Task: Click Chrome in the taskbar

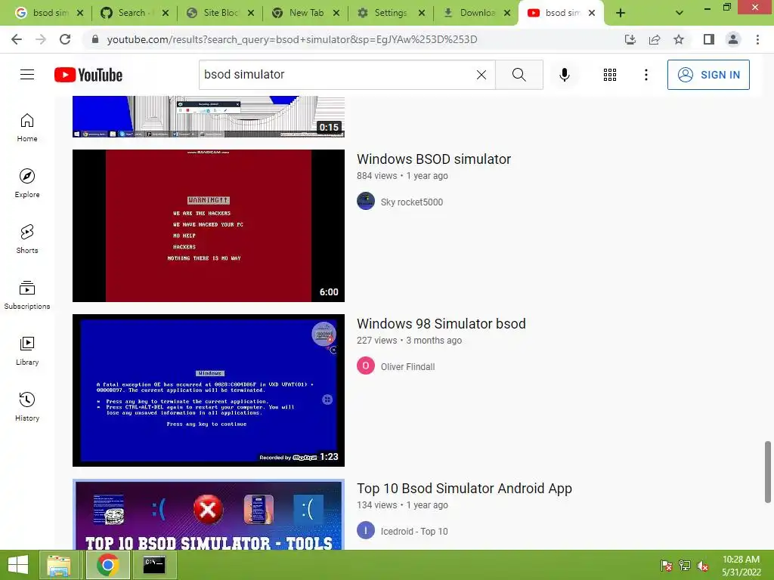Action: pyautogui.click(x=107, y=565)
